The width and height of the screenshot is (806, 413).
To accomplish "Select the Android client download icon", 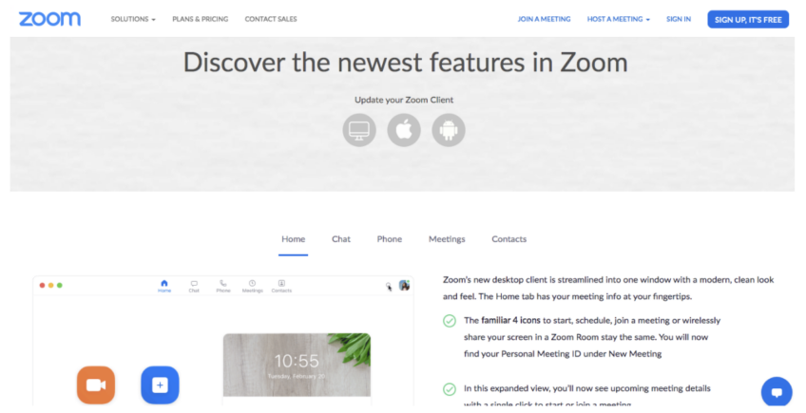I will (449, 130).
